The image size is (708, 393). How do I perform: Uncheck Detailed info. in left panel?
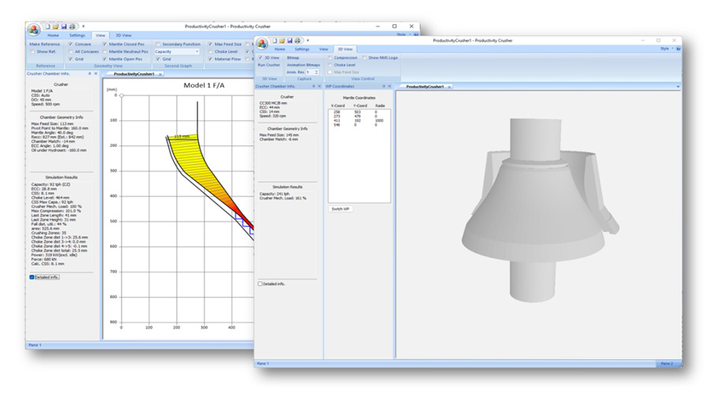point(32,277)
